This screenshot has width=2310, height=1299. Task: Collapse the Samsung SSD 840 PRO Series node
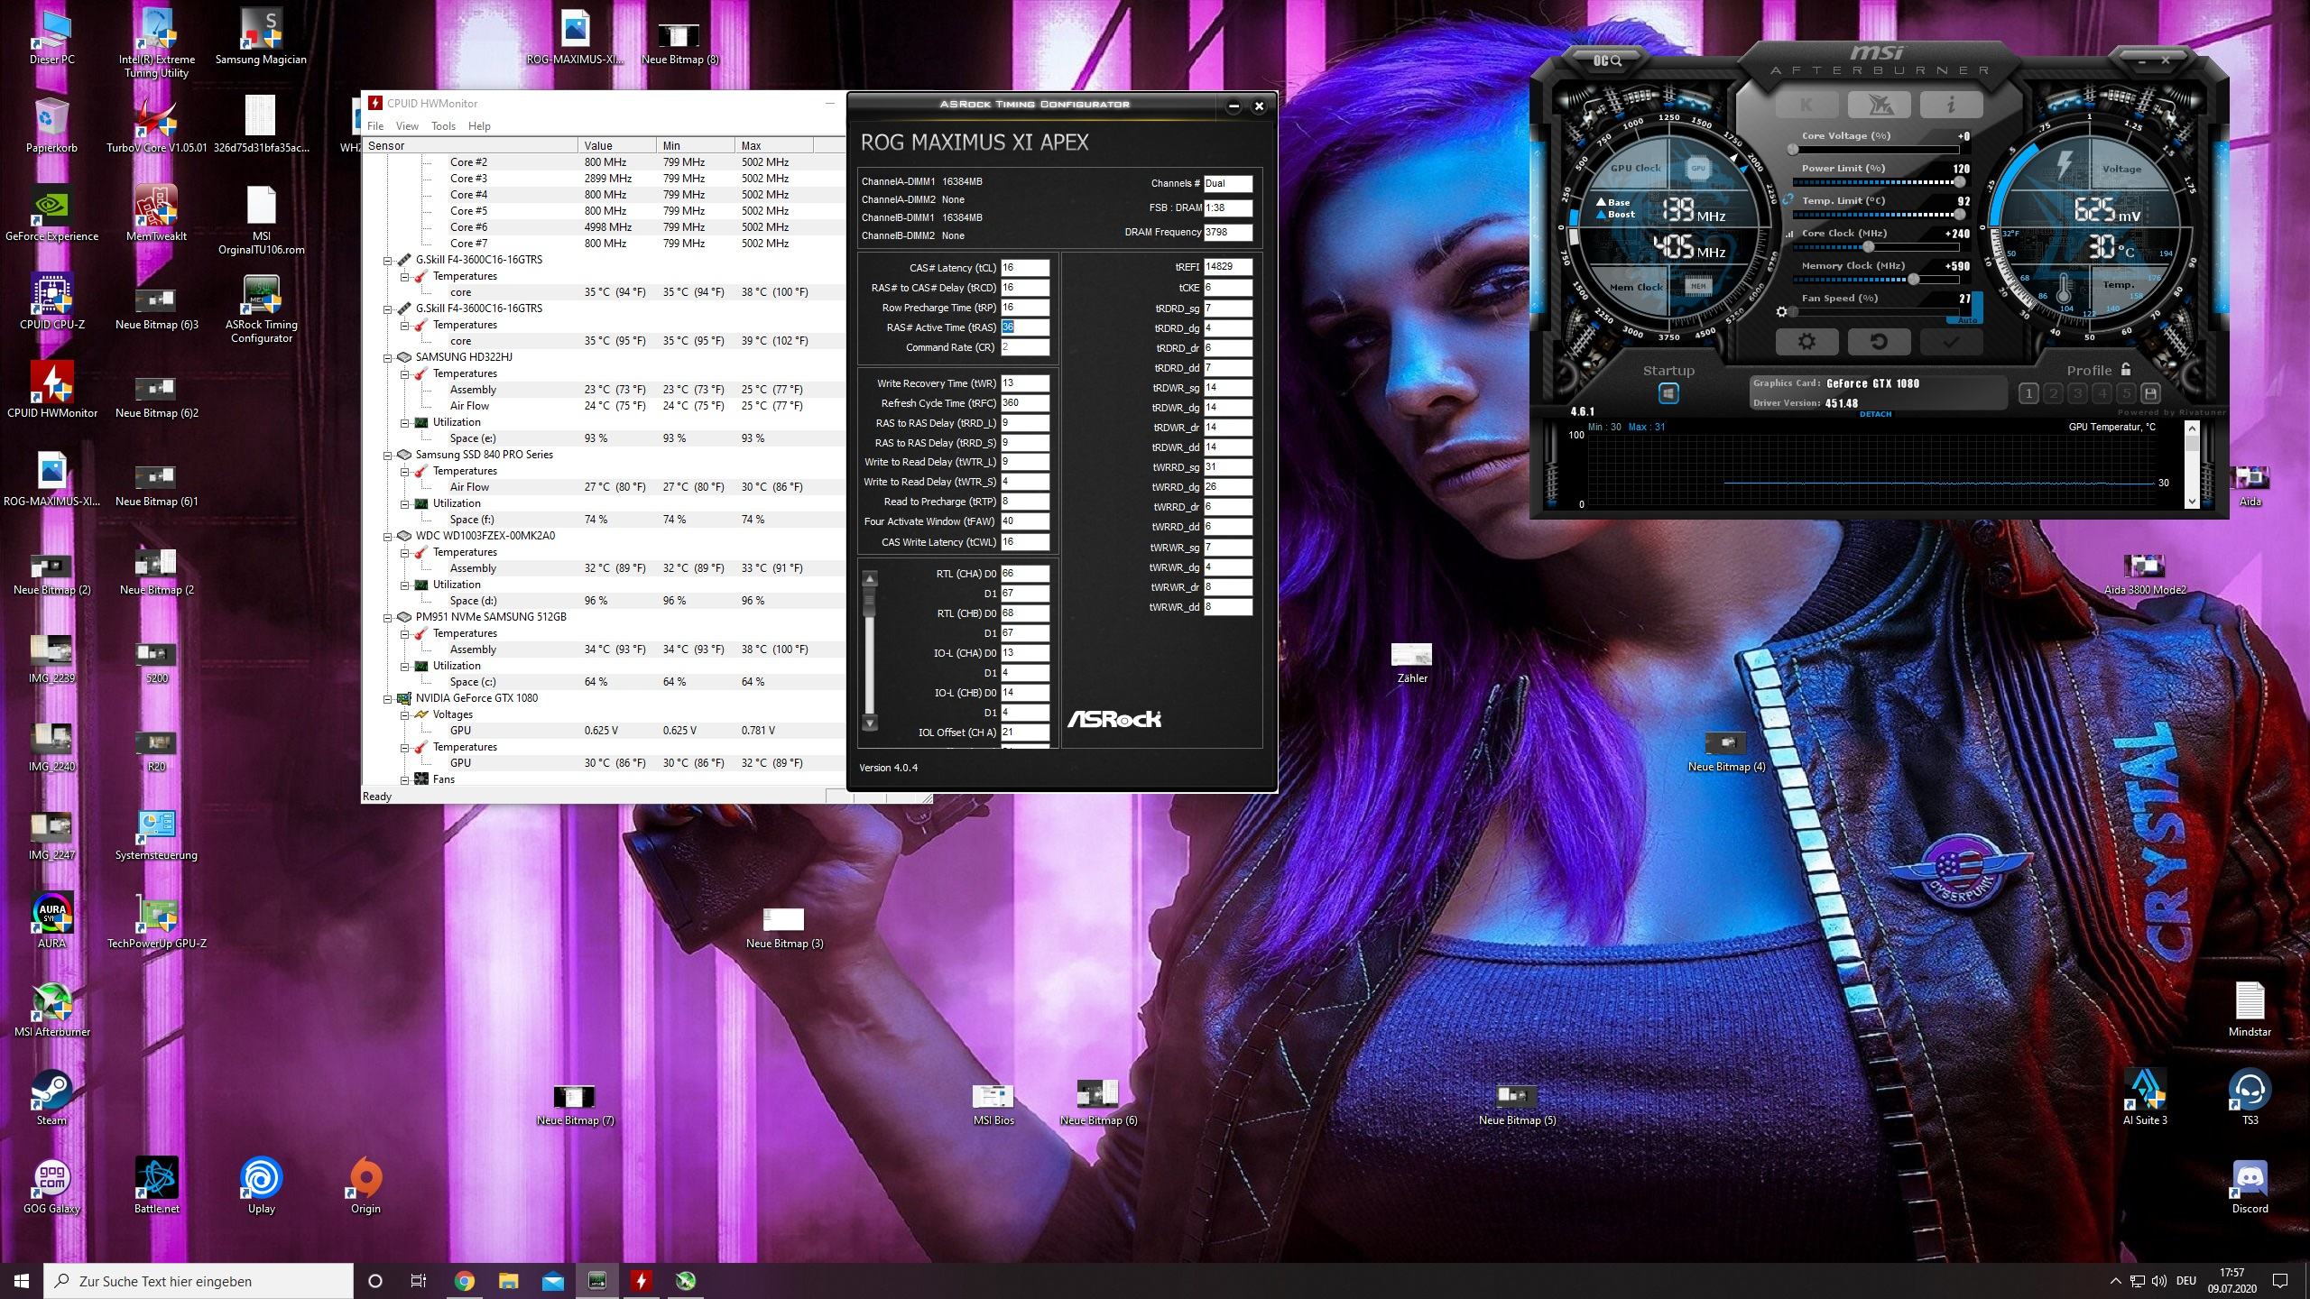click(388, 455)
